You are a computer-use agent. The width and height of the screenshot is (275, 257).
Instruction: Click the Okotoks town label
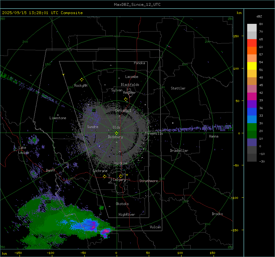tap(122, 204)
